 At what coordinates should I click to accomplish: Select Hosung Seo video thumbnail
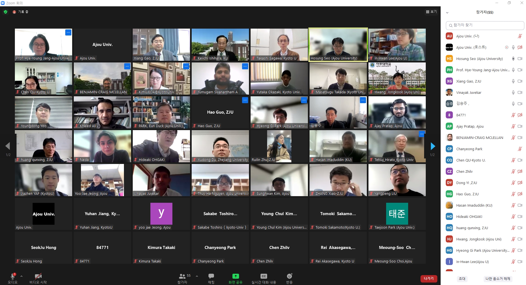(x=338, y=45)
